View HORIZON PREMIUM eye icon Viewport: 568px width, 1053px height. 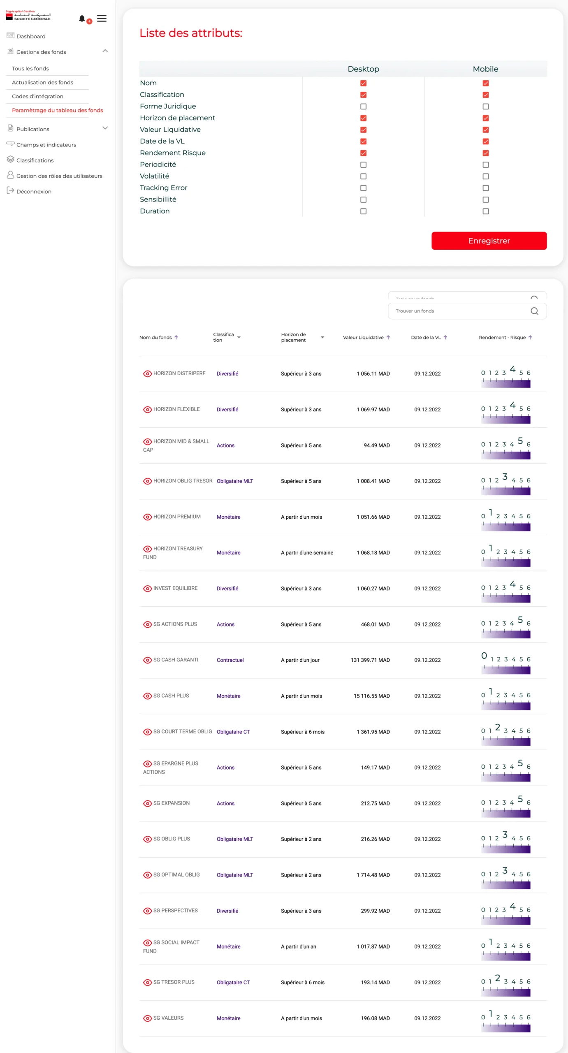point(147,517)
